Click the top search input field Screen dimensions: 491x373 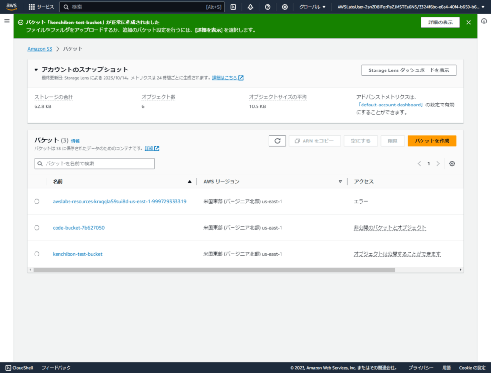point(142,7)
